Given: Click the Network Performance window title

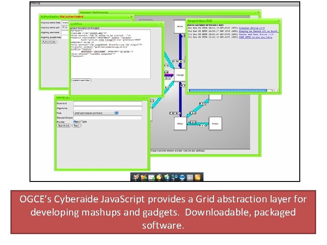Looking at the screenshot, I should 94,13.
